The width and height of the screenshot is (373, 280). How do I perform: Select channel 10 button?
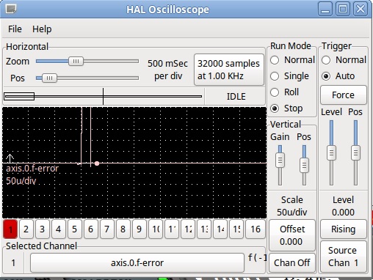[x=156, y=229]
